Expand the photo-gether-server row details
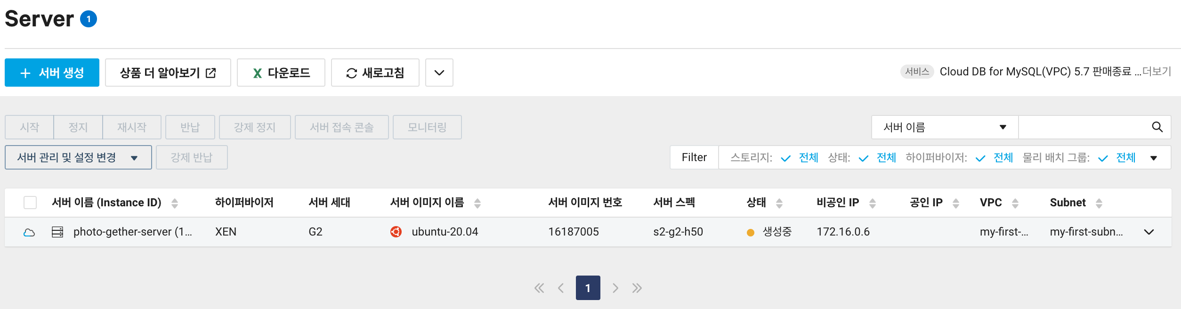 1149,232
